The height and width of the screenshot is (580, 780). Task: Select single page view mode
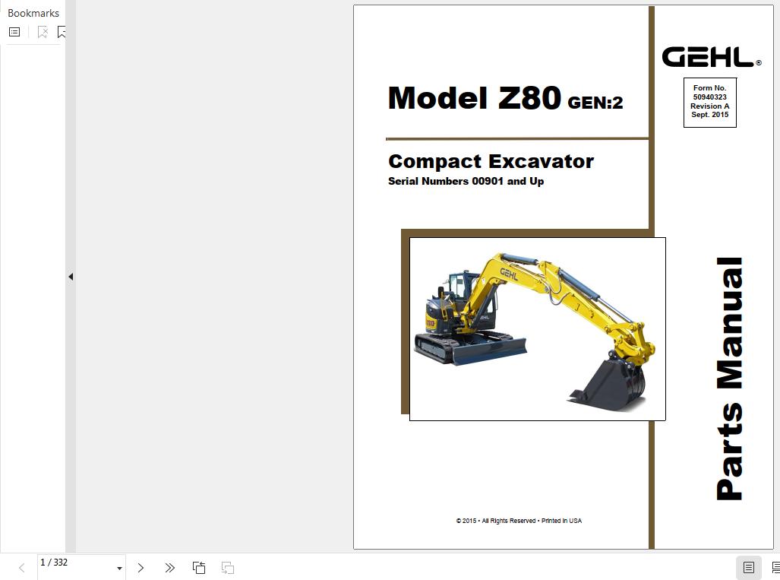[x=749, y=568]
